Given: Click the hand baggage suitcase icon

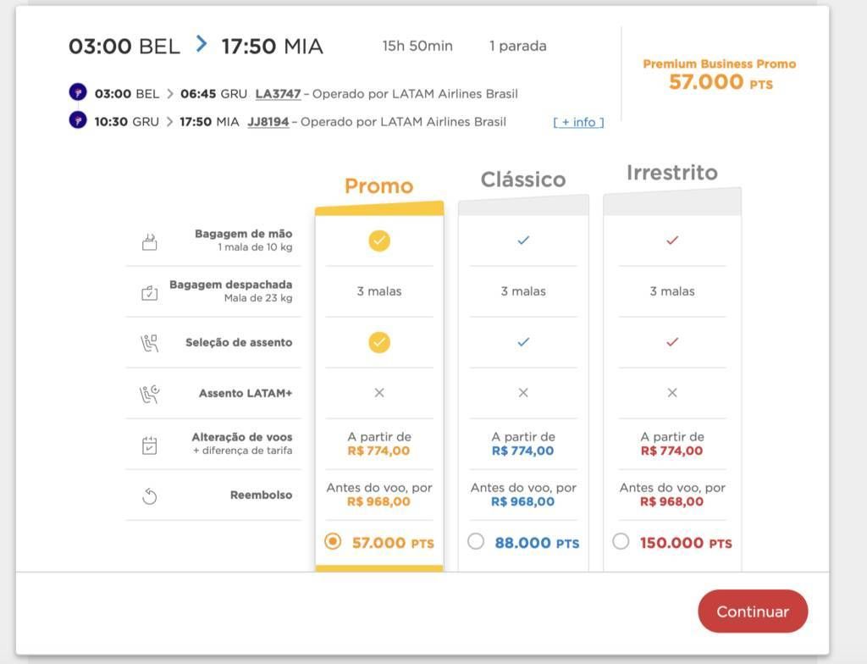Looking at the screenshot, I should [x=149, y=242].
